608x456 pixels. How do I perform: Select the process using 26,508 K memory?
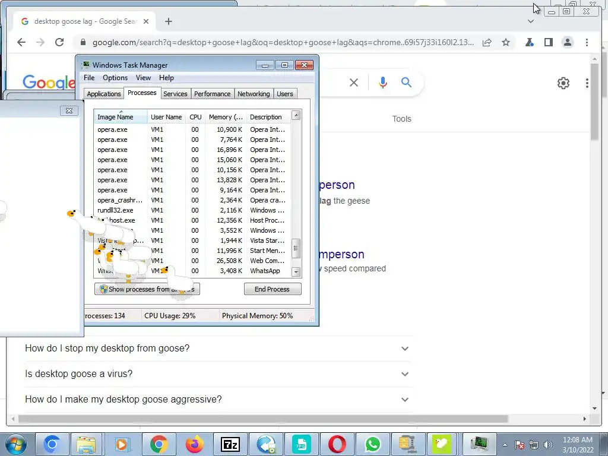[x=192, y=261]
